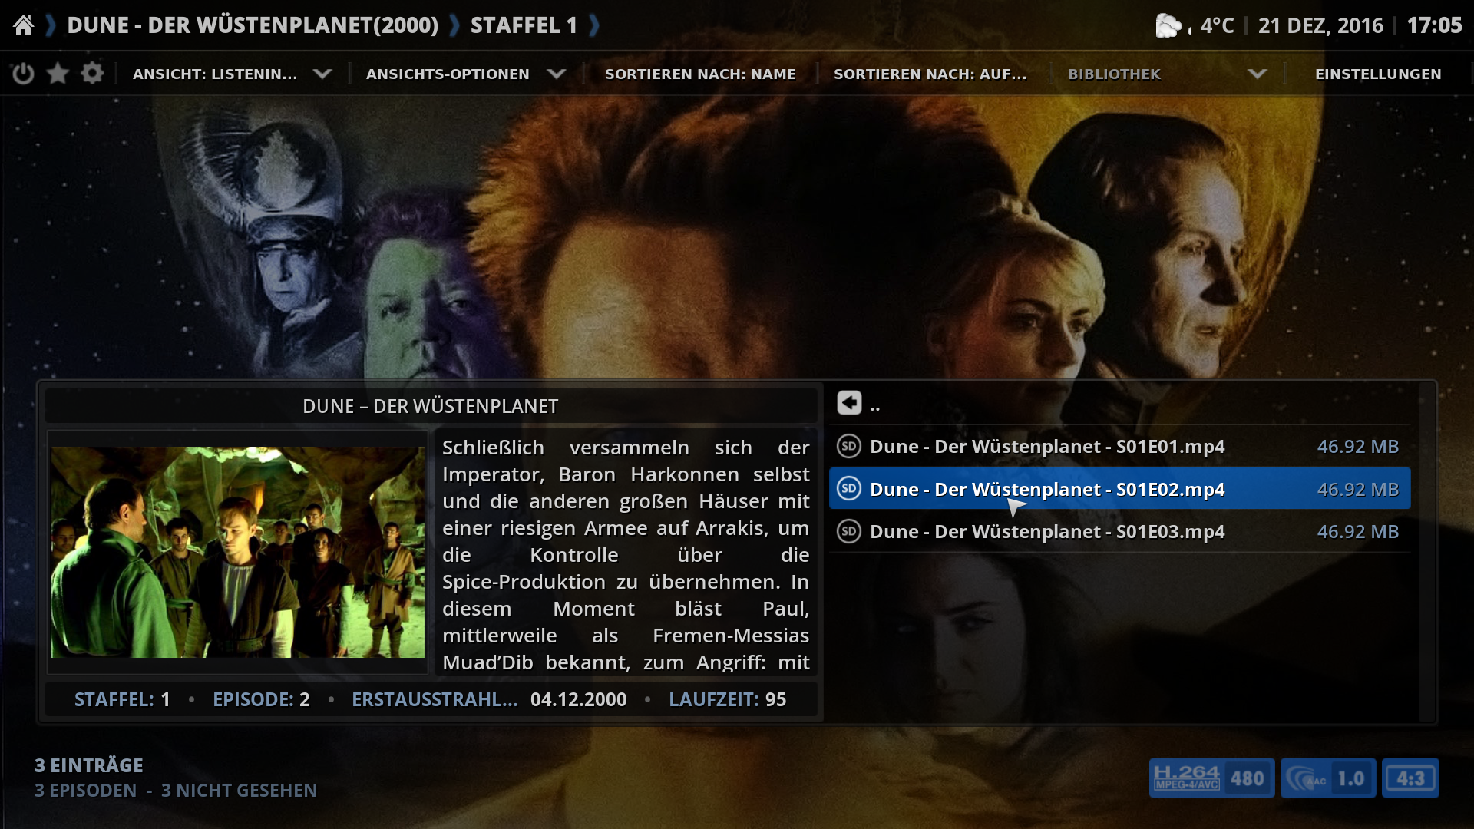Select episode Dune - Der Wüstenplanet - S01E02.mp4
The height and width of the screenshot is (829, 1474).
(1119, 489)
